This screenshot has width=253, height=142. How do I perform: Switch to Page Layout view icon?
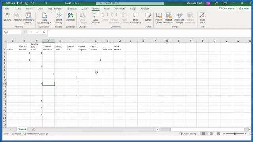pyautogui.click(x=211, y=133)
